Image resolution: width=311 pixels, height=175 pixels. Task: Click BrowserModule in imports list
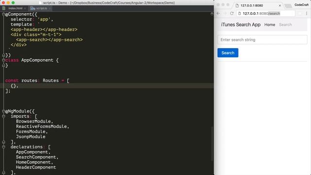click(x=34, y=122)
